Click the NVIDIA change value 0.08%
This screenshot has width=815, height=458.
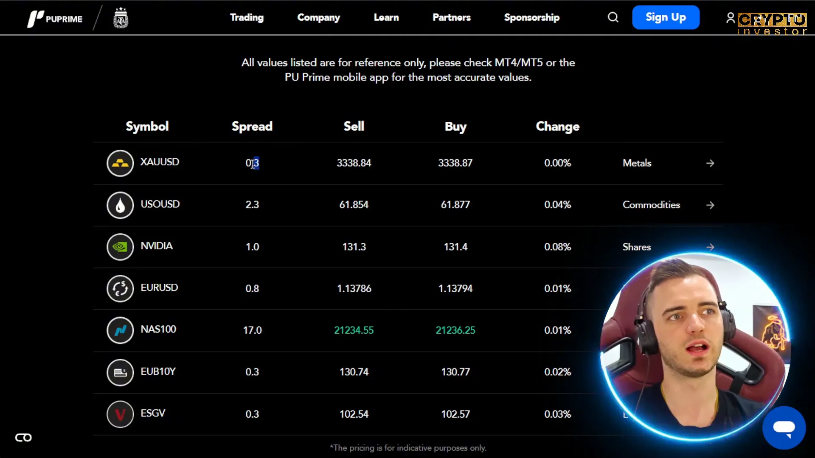[x=558, y=247]
